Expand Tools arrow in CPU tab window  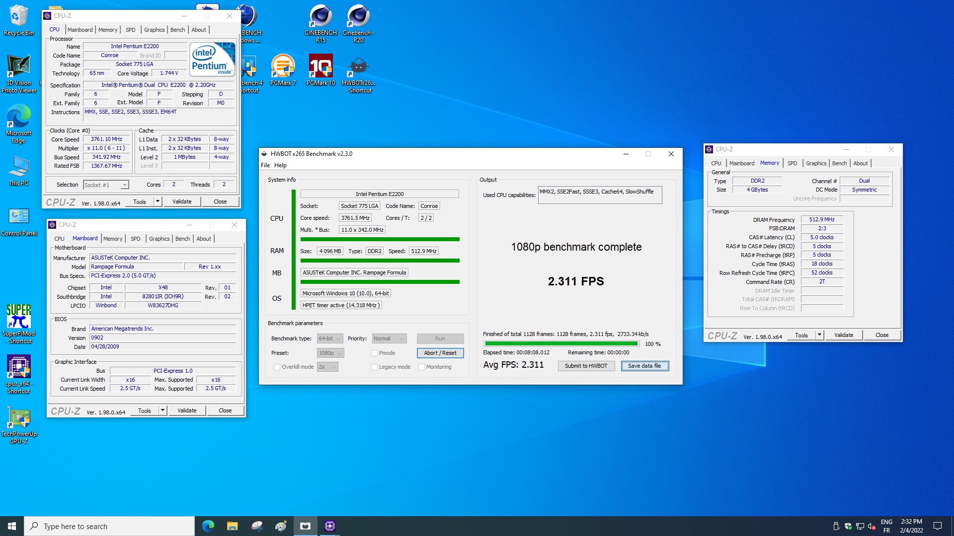point(158,201)
